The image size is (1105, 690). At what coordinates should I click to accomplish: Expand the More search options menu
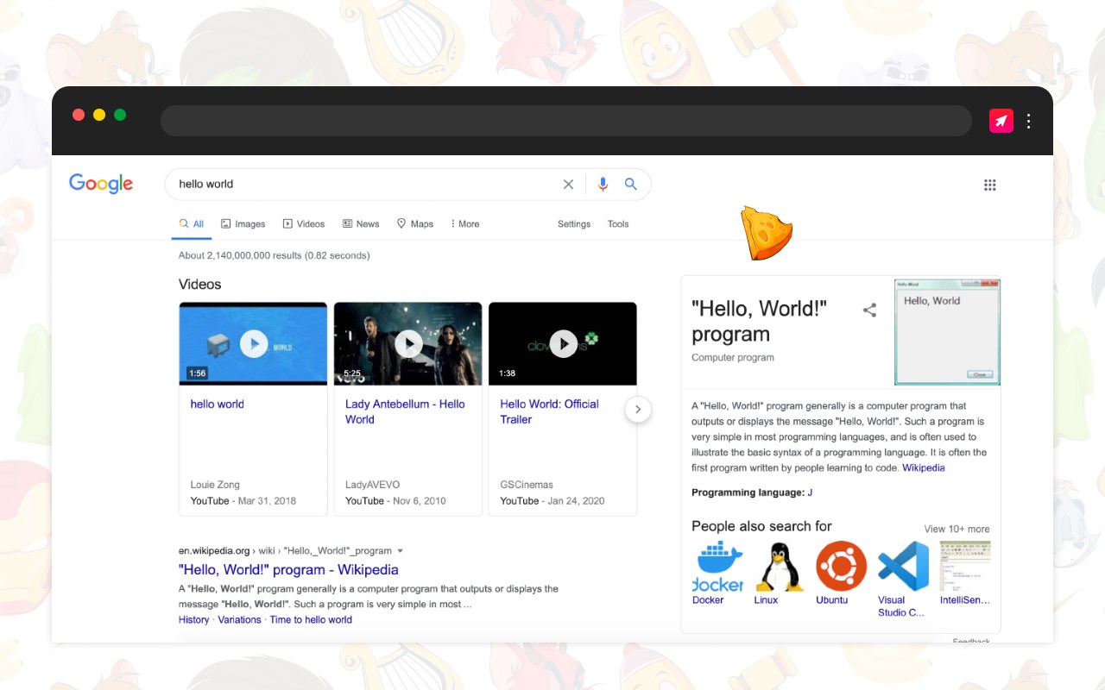point(464,223)
